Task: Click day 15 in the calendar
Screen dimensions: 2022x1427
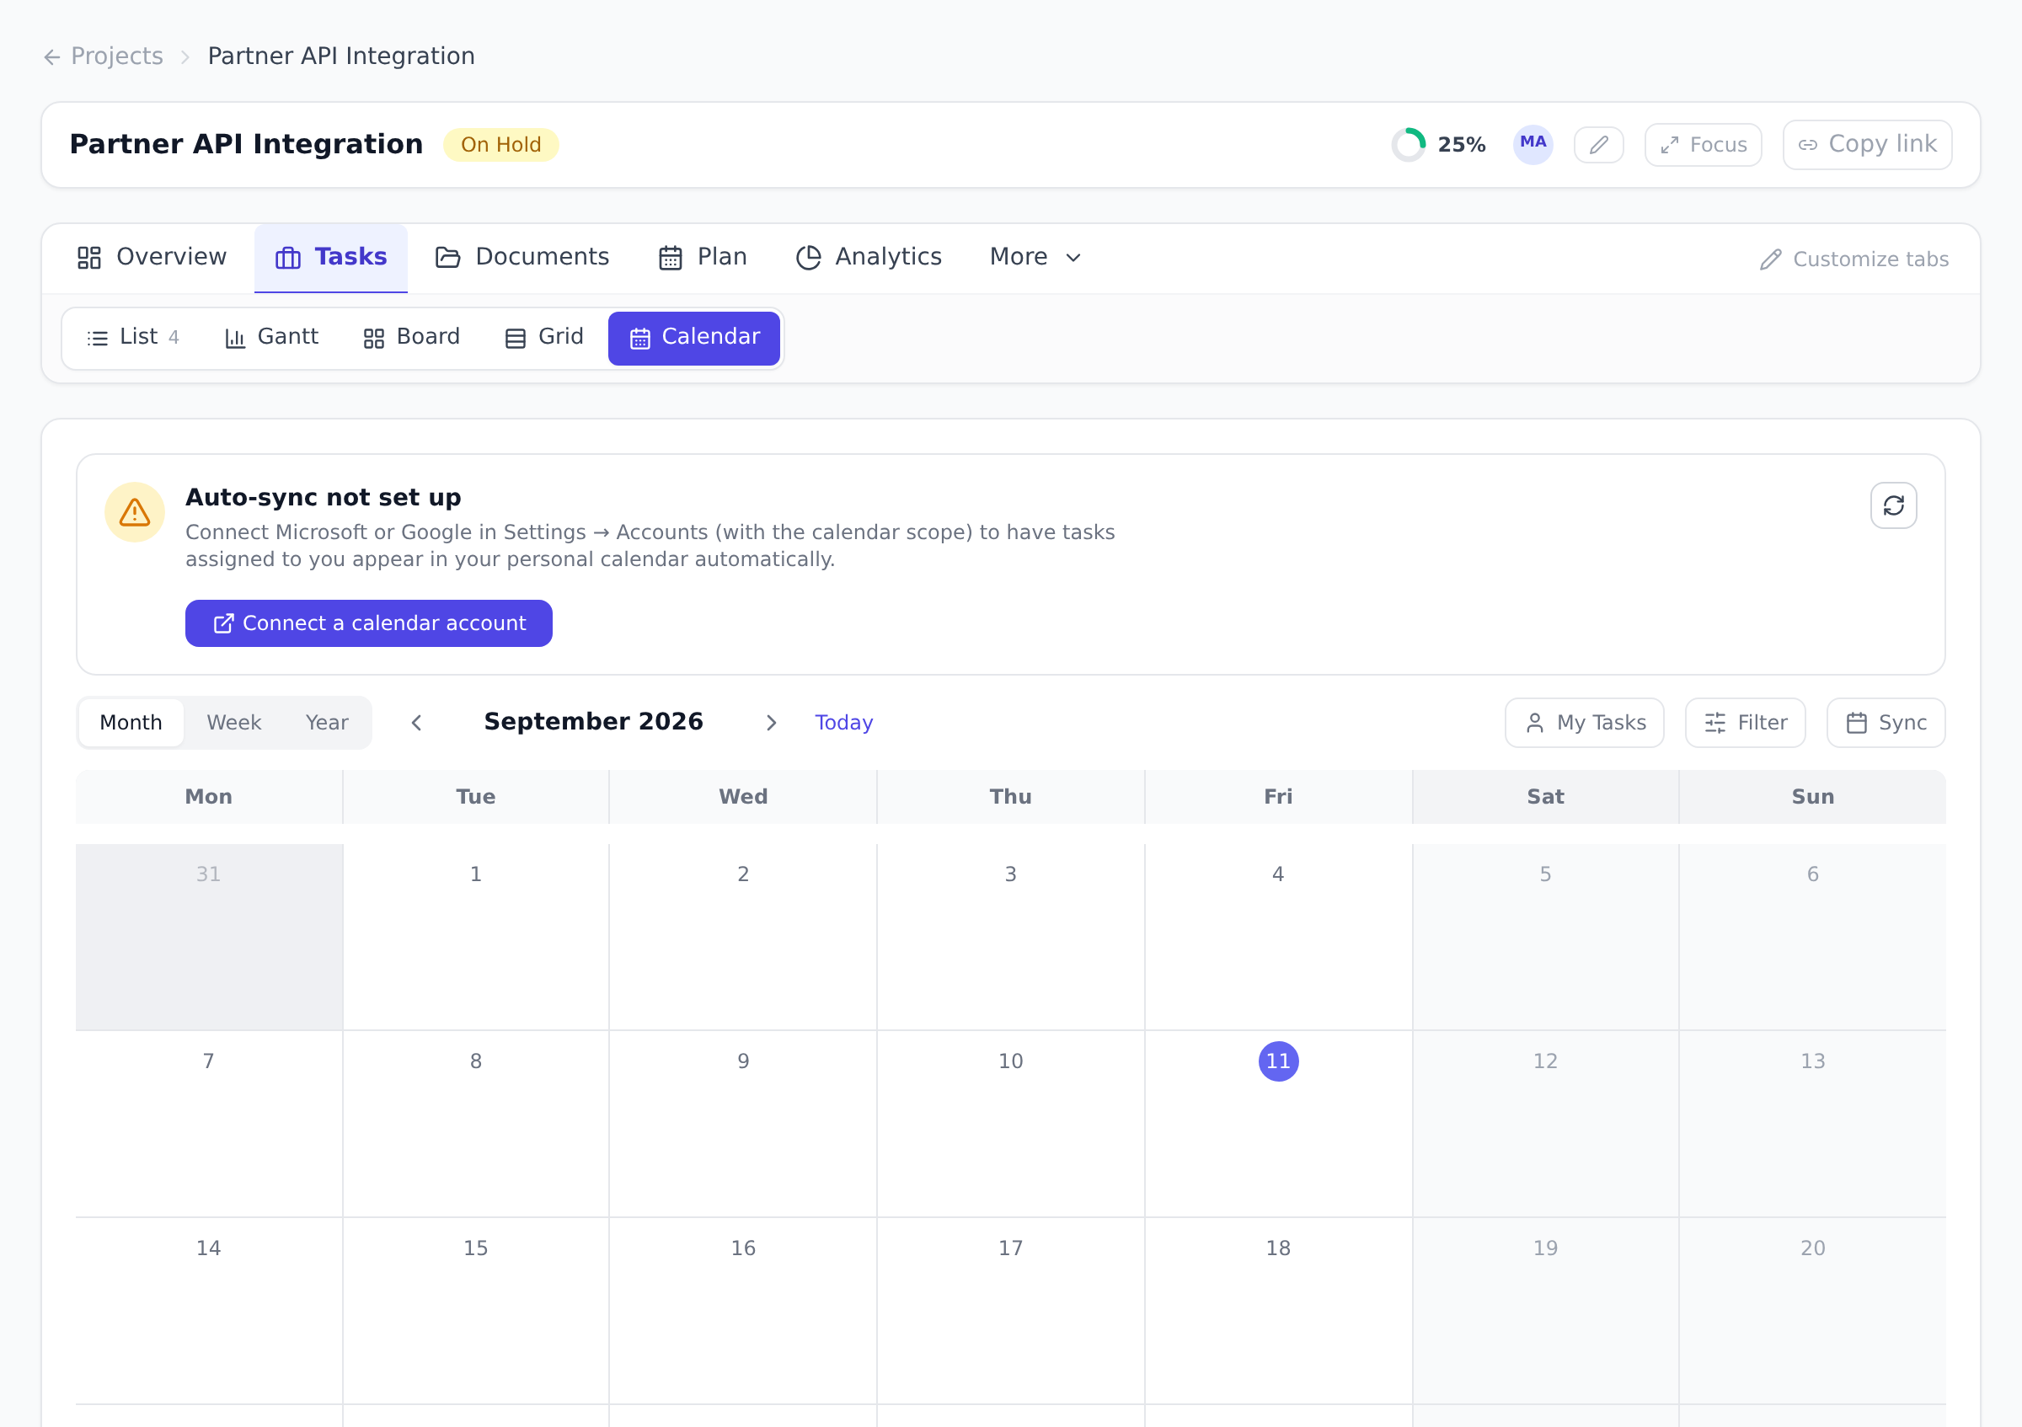Action: 475,1310
